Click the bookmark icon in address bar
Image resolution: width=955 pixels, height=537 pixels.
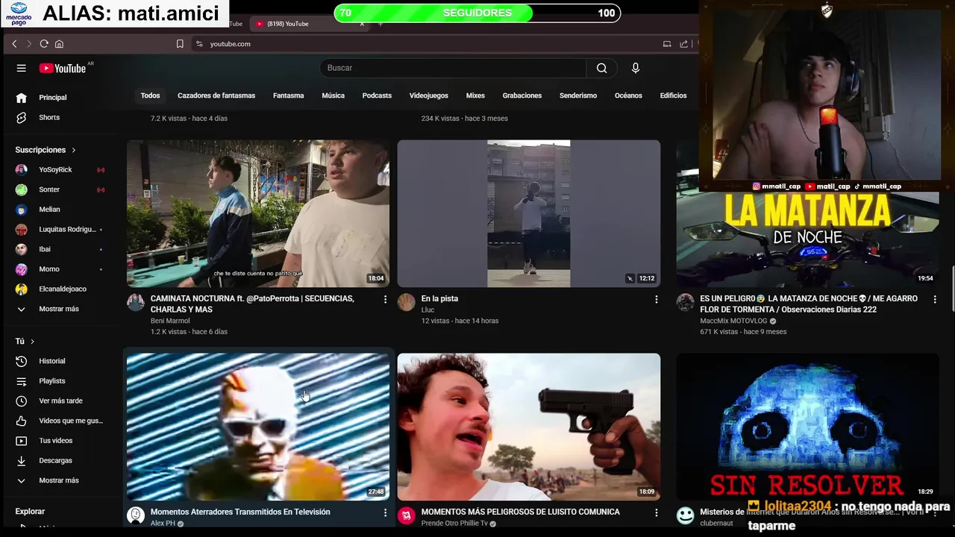(x=180, y=44)
